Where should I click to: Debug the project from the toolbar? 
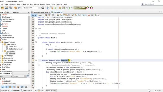pyautogui.click(x=60, y=8)
